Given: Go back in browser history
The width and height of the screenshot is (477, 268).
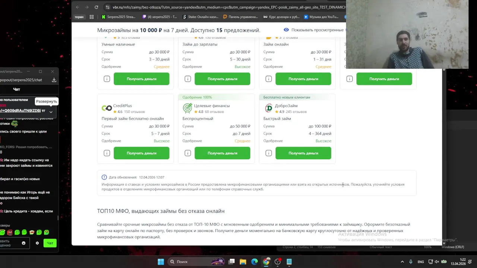Looking at the screenshot, I should [77, 7].
